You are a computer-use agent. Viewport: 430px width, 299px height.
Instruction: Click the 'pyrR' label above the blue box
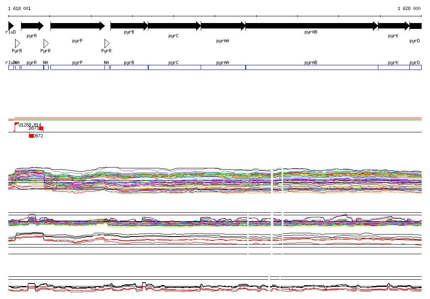click(31, 63)
